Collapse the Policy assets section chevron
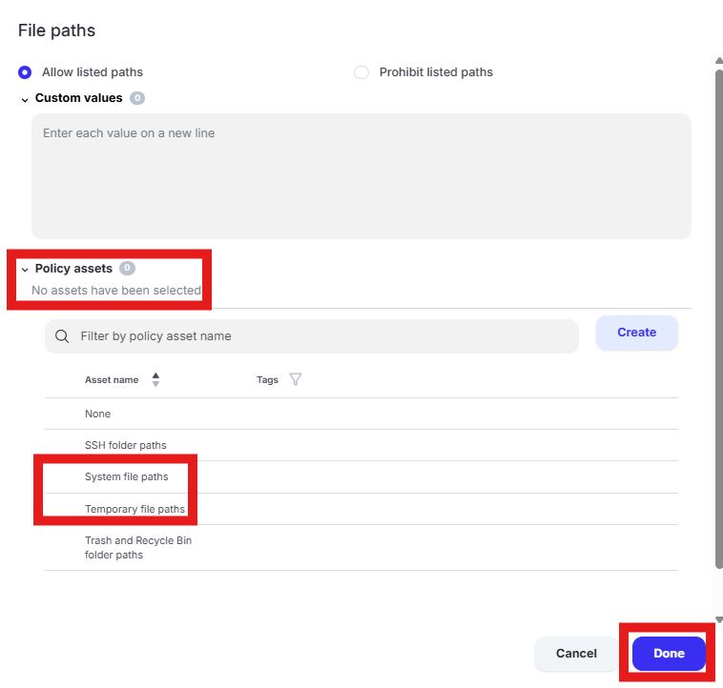The image size is (723, 688). coord(25,270)
